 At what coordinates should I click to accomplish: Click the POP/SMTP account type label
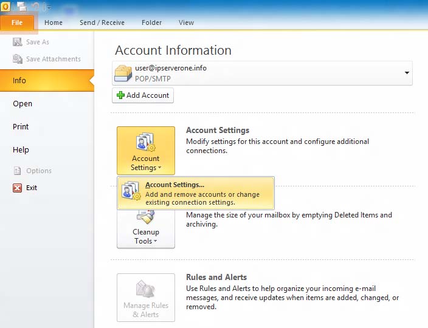pos(153,79)
